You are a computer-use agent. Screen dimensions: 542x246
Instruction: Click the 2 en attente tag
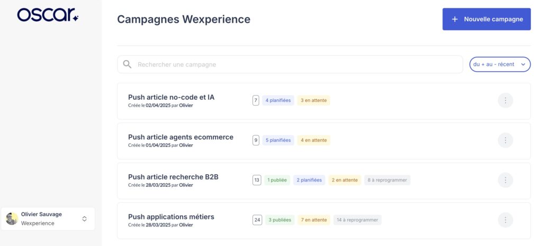(345, 180)
